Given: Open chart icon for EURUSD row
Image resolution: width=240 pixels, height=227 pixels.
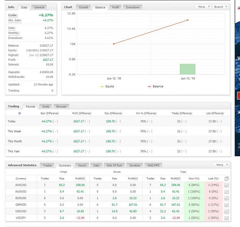Looking at the screenshot, I should coord(227,198).
